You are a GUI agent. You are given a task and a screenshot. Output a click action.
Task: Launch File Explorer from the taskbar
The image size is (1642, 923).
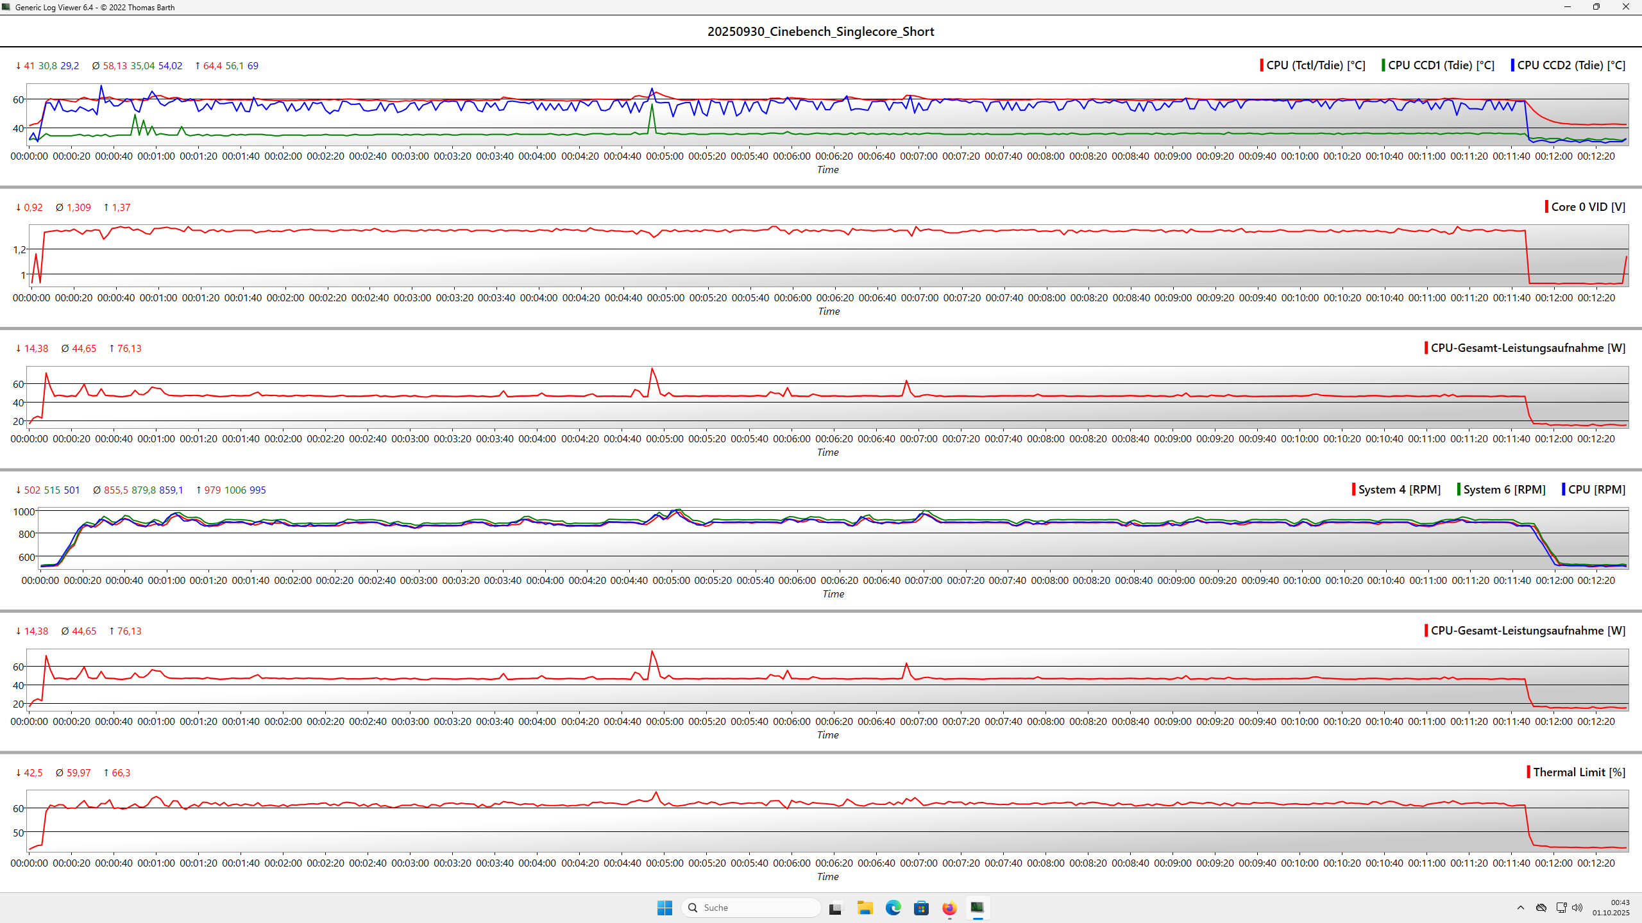[865, 908]
